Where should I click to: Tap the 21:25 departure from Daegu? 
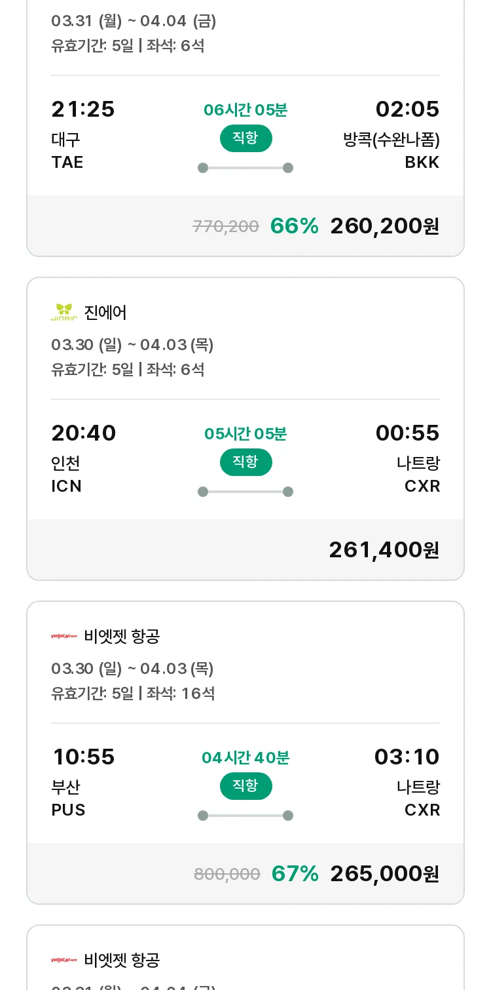point(83,109)
